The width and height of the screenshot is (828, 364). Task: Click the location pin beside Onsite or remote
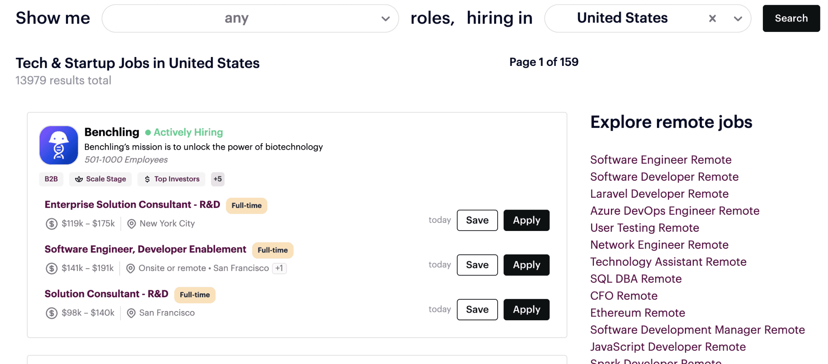click(131, 268)
